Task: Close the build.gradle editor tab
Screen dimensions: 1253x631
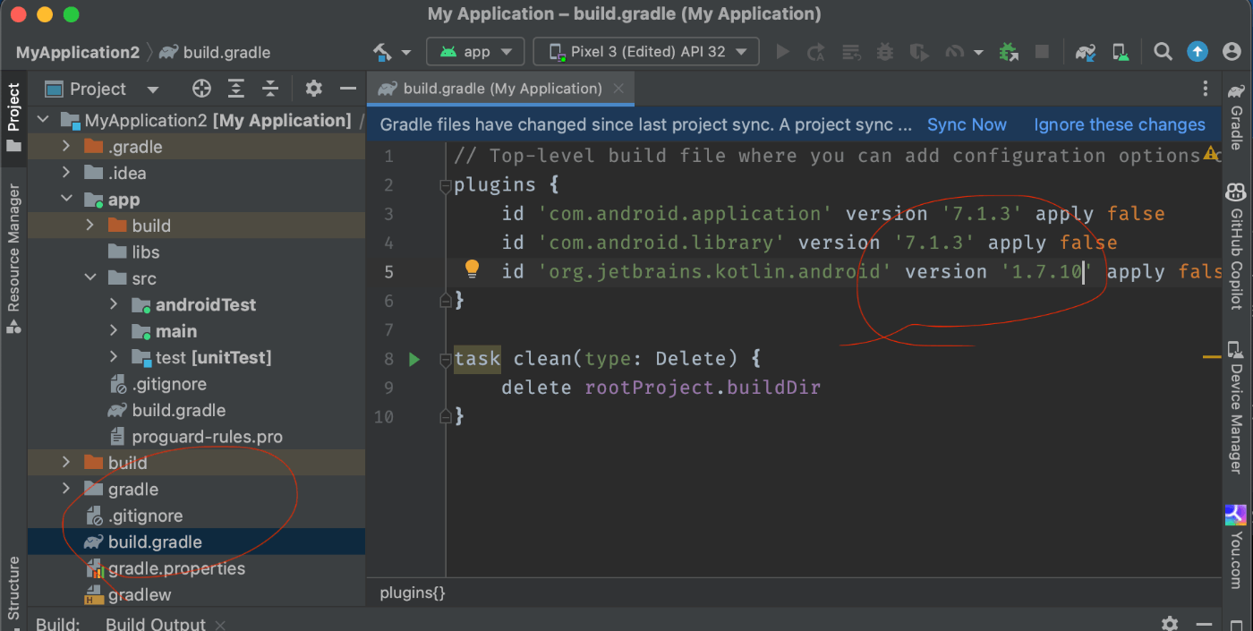Action: click(618, 89)
